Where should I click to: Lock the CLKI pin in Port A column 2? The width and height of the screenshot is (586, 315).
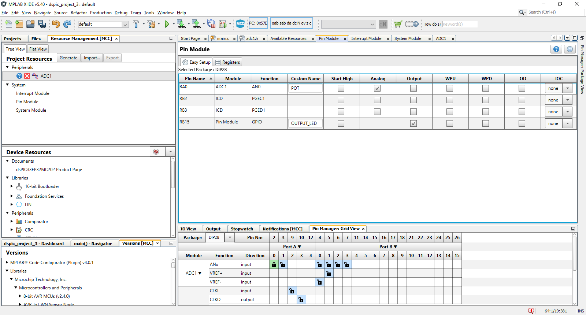pos(292,291)
